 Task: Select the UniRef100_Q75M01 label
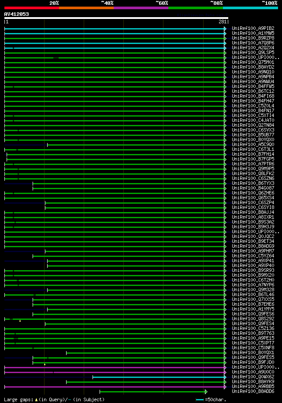pyautogui.click(x=253, y=62)
